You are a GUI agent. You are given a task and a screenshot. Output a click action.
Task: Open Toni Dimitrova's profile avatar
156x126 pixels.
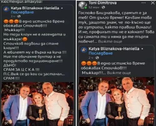pyautogui.click(x=83, y=5)
